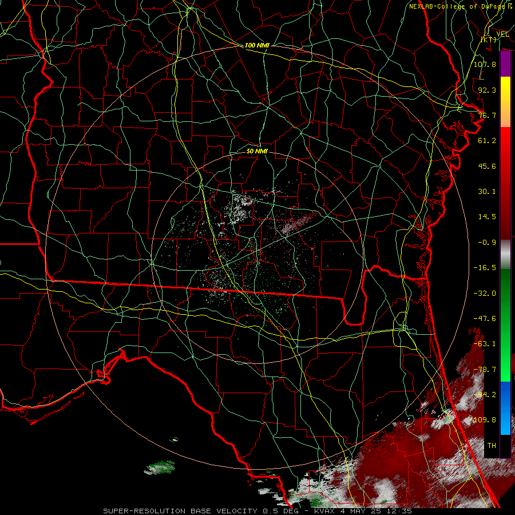Click the -63.1 velocity scale value

click(x=485, y=344)
